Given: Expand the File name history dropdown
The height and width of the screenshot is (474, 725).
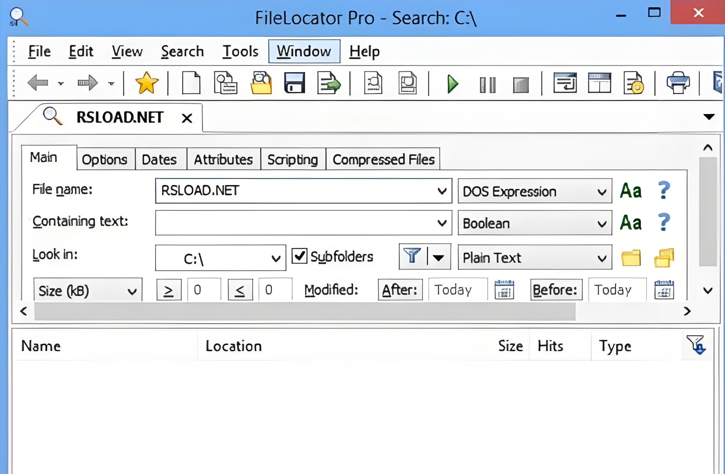Looking at the screenshot, I should pos(442,191).
